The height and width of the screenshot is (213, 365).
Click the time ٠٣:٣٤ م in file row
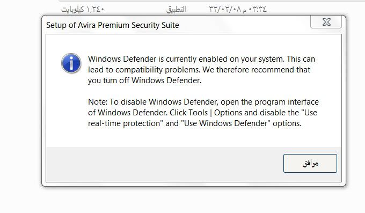click(x=254, y=9)
